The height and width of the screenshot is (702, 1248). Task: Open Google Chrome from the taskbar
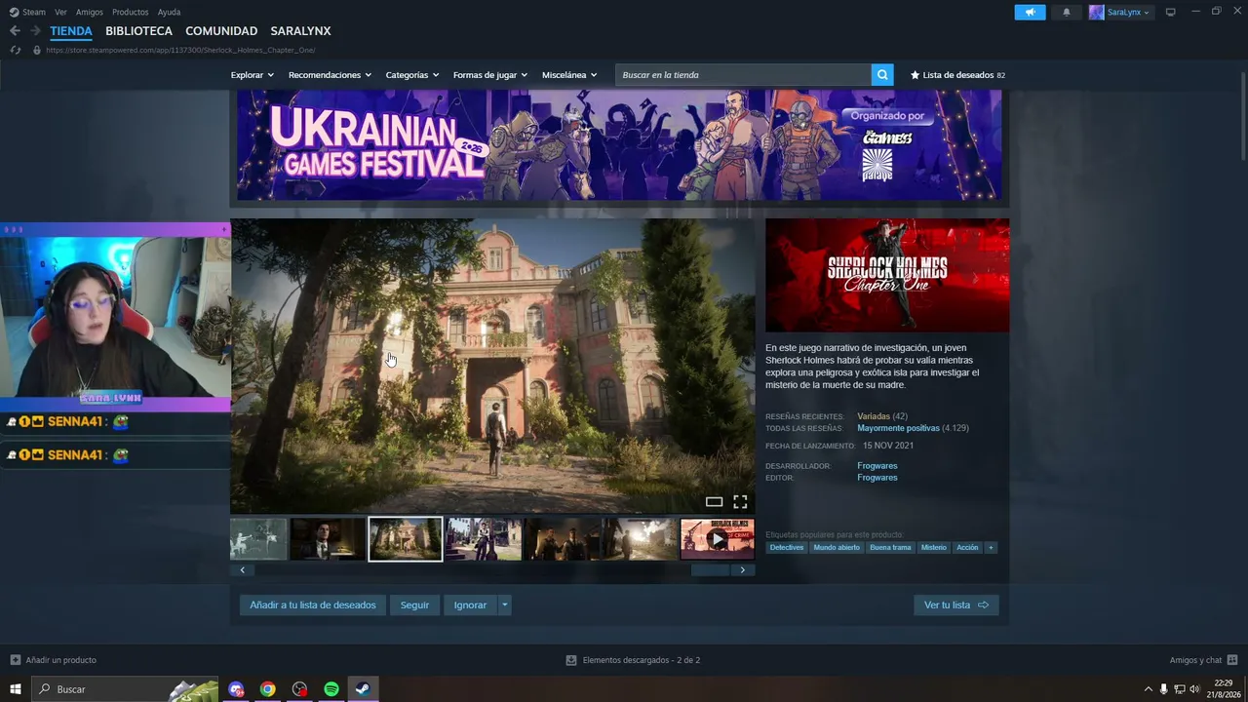268,689
